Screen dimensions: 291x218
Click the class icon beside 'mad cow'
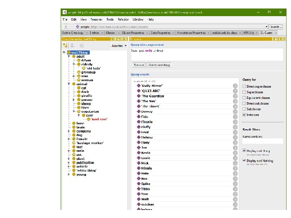point(89,119)
